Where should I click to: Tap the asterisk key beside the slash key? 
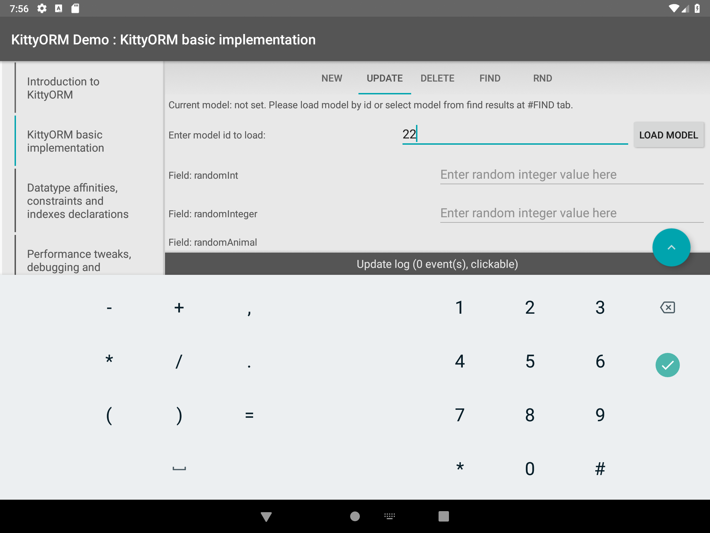(x=109, y=359)
